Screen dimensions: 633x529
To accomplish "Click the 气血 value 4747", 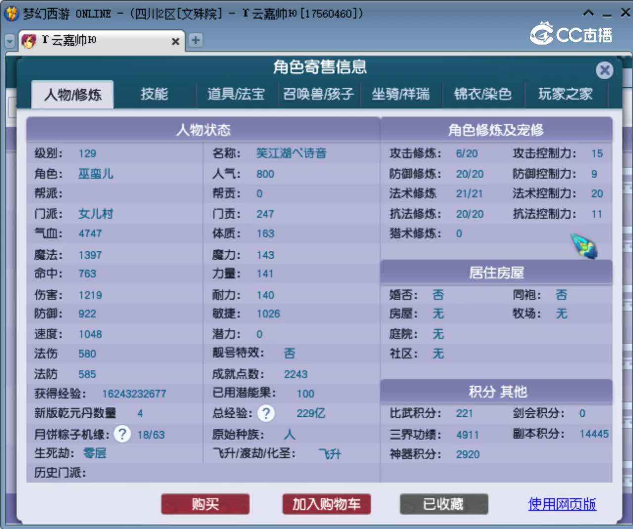I will (90, 233).
